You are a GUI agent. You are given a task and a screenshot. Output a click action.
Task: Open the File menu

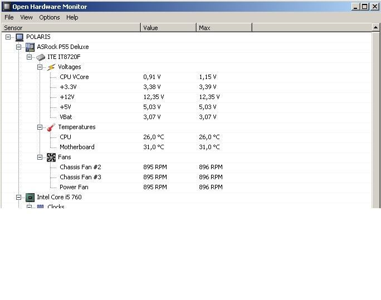[9, 17]
